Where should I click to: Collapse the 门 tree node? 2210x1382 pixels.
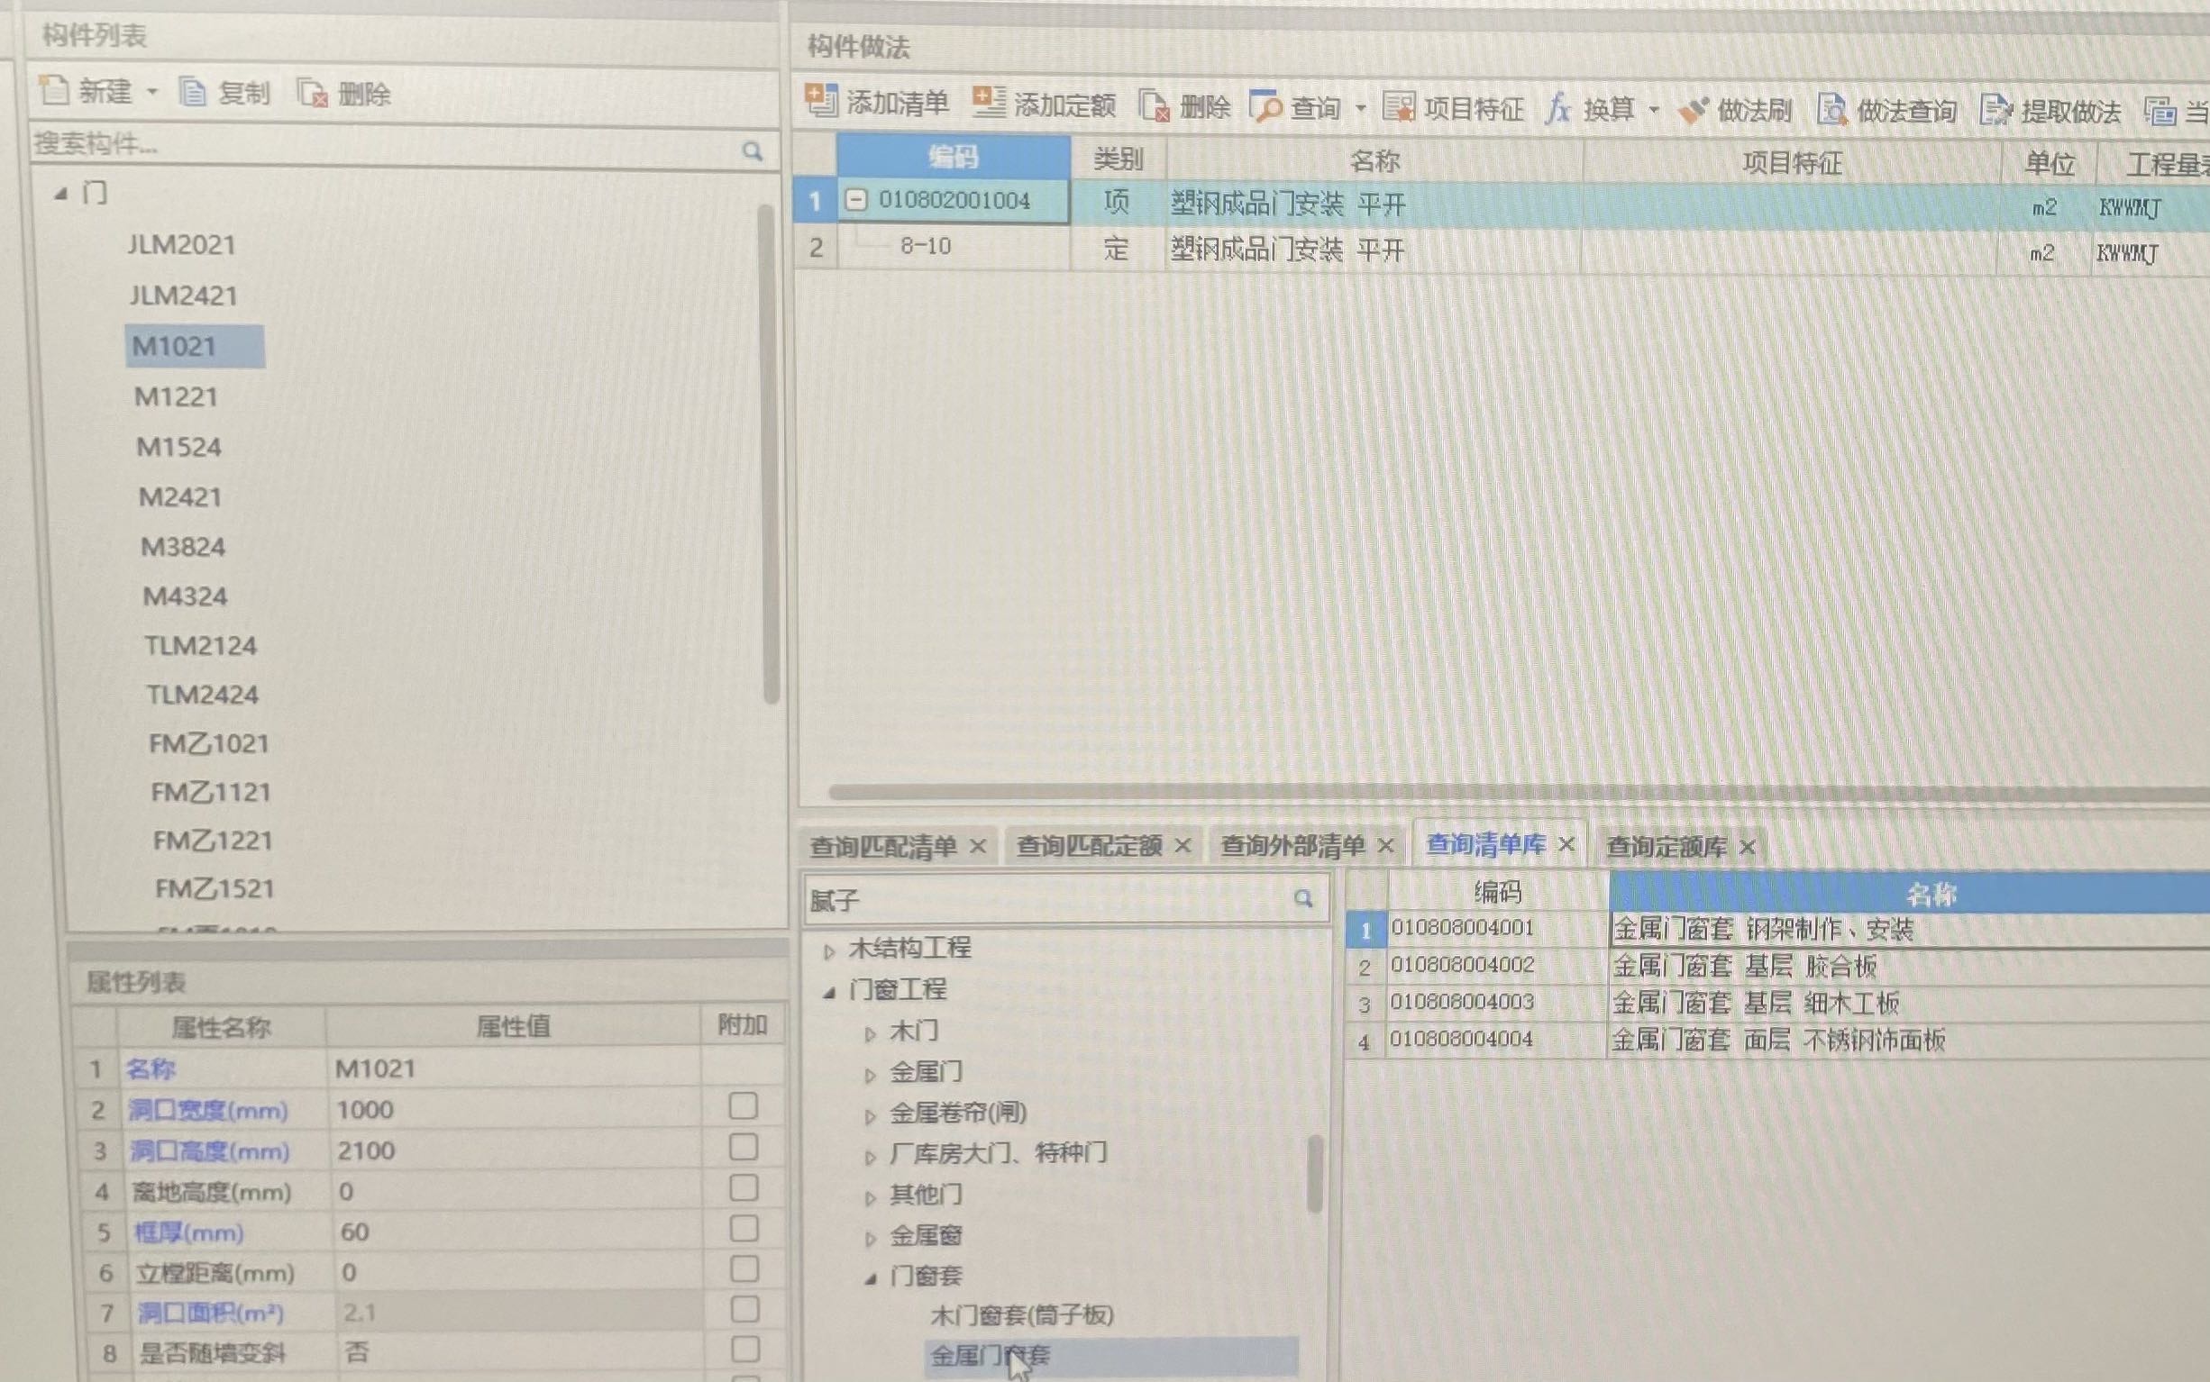click(60, 193)
